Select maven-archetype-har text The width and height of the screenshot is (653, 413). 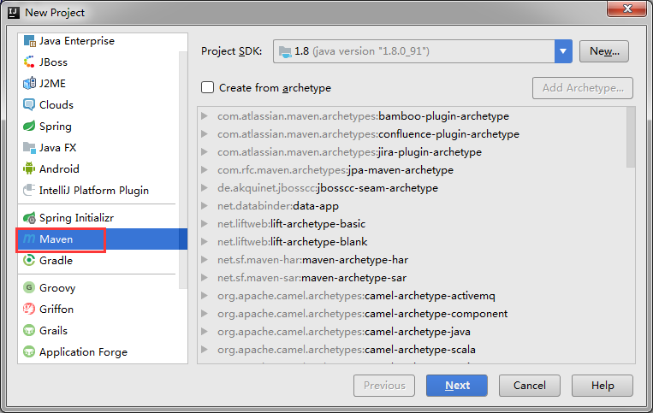click(355, 260)
